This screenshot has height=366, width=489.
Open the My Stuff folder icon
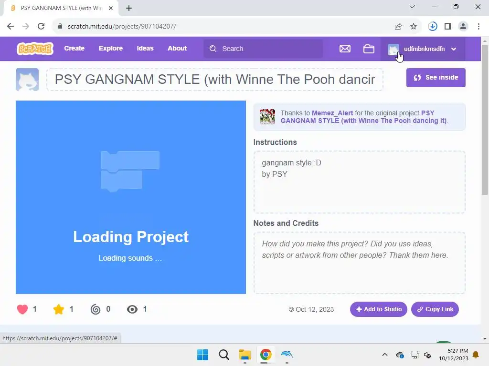click(369, 49)
